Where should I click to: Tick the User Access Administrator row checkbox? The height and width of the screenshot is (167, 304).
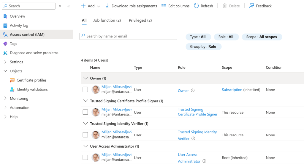tap(85, 157)
